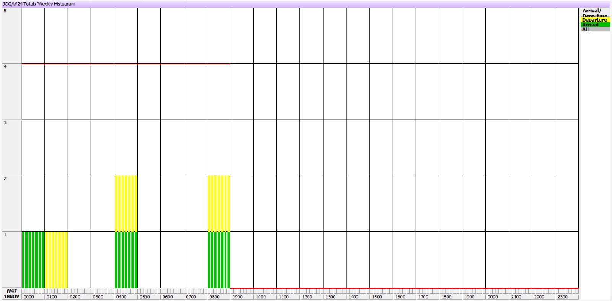Click the red limit line at level 4

[126, 64]
